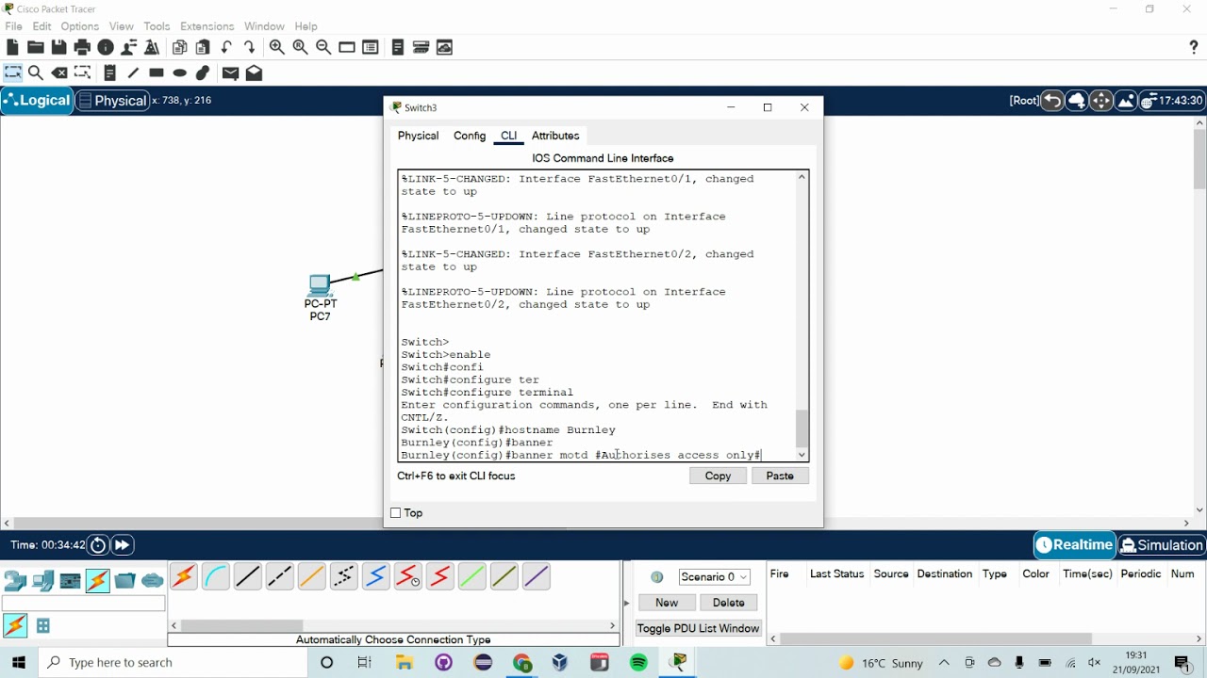This screenshot has height=678, width=1207.
Task: Open a file with folder icon
Action: 36,47
